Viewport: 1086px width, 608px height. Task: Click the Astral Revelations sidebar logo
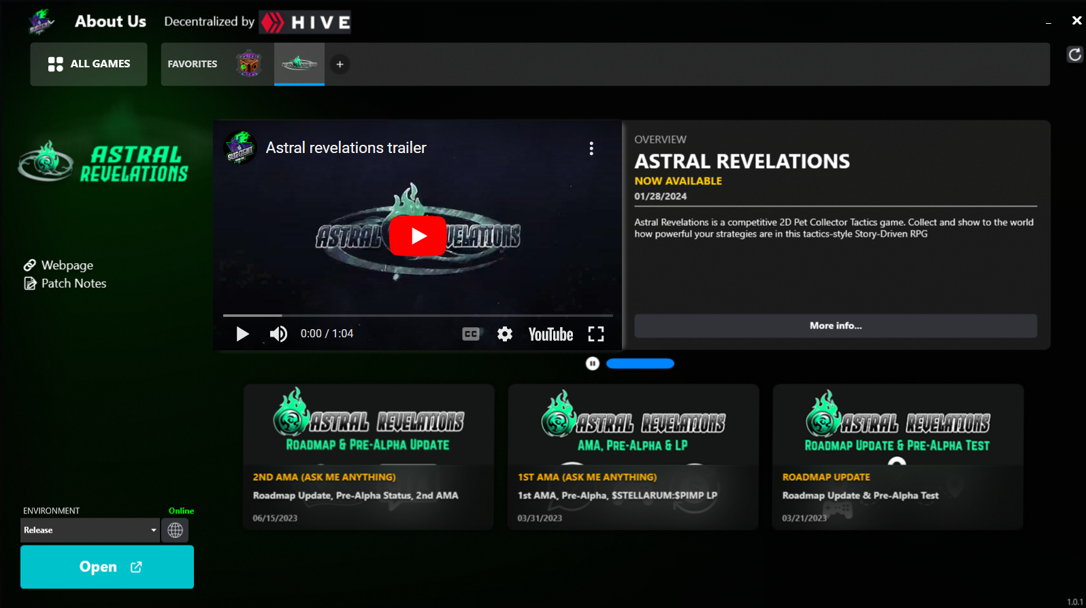(x=103, y=163)
